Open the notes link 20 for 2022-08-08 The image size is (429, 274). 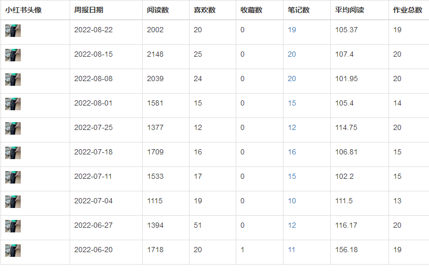pos(292,79)
